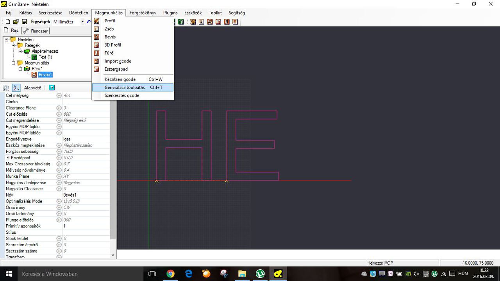Image resolution: width=500 pixels, height=281 pixels.
Task: Click the Alapvető button in property toolbar
Action: click(x=33, y=88)
